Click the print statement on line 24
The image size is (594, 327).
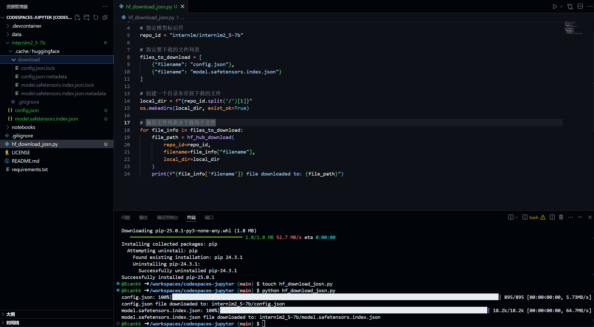247,174
